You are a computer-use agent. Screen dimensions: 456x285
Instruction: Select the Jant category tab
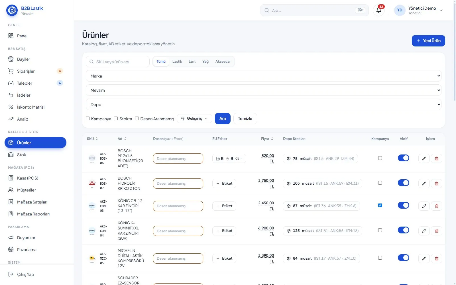click(192, 62)
